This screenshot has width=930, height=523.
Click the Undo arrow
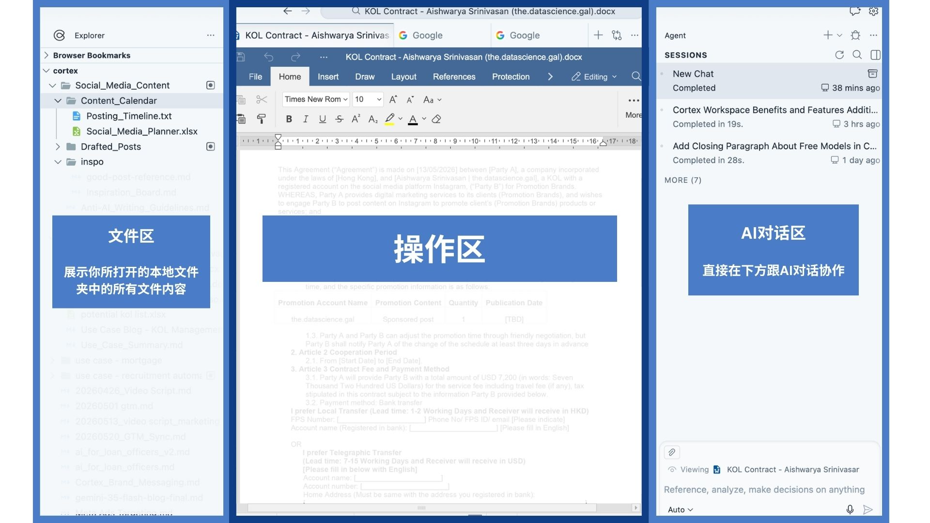point(269,57)
